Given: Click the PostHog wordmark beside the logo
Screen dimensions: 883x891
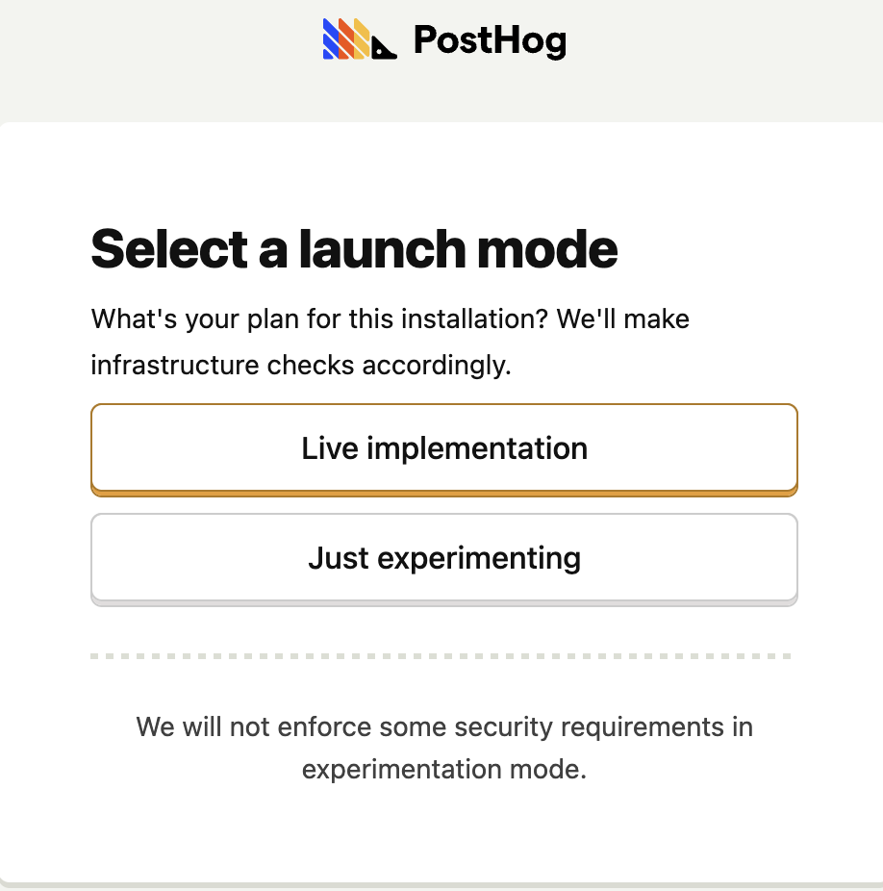Looking at the screenshot, I should click(489, 40).
